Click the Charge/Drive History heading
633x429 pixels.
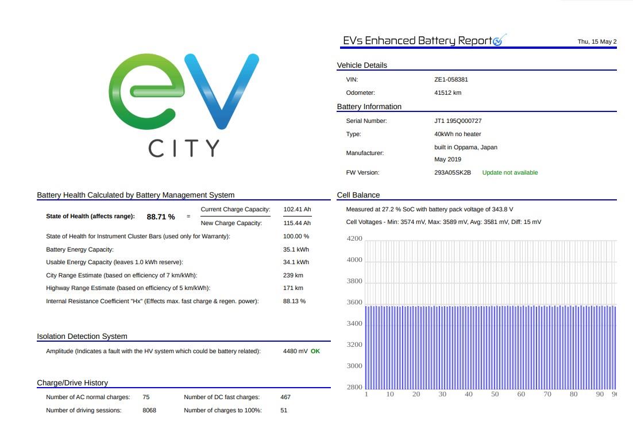click(72, 382)
